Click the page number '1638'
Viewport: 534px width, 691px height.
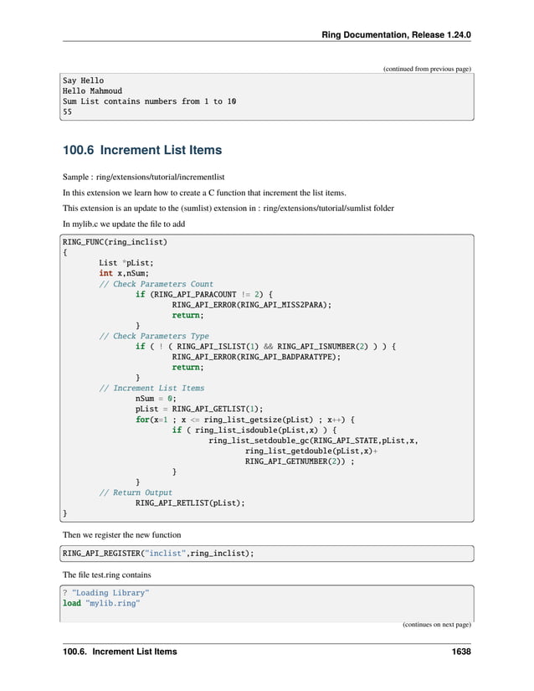point(461,652)
